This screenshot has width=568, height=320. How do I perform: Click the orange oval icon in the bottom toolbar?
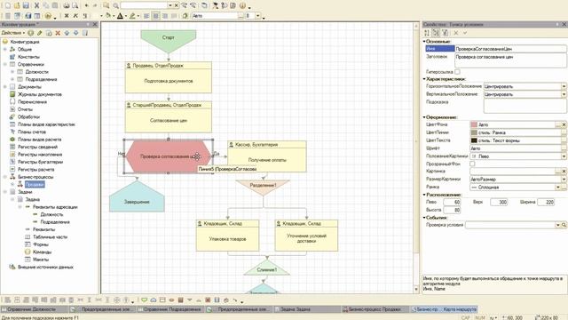point(171,300)
